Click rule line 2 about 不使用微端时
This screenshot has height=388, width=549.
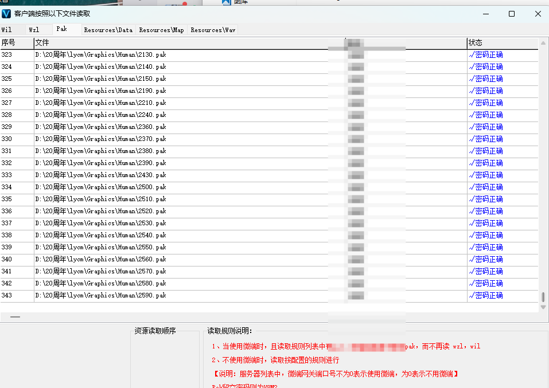point(275,360)
